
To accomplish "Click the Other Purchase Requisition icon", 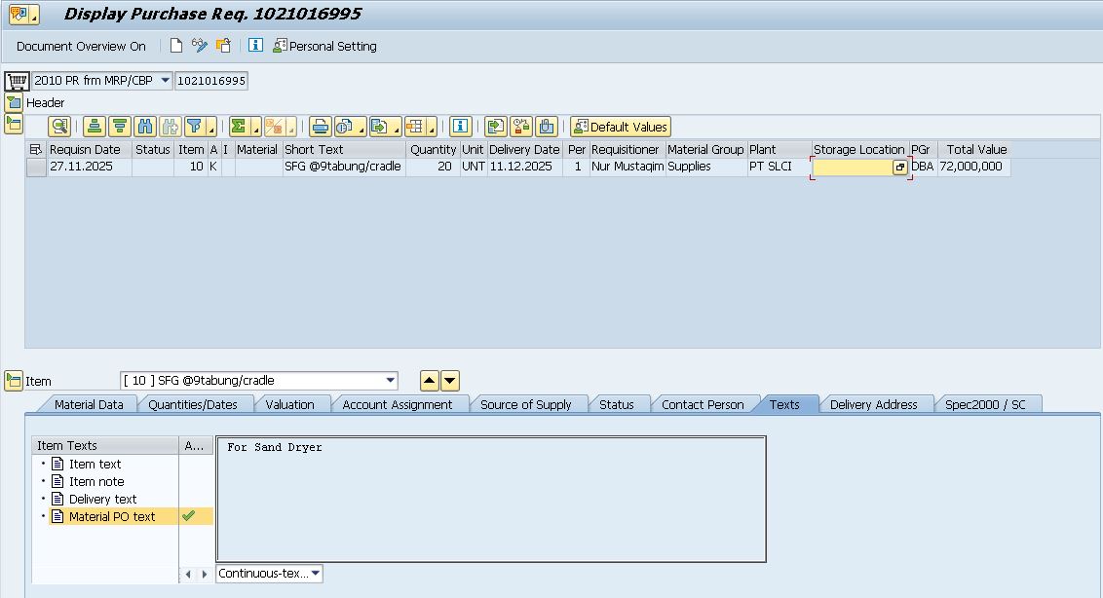I will click(223, 46).
